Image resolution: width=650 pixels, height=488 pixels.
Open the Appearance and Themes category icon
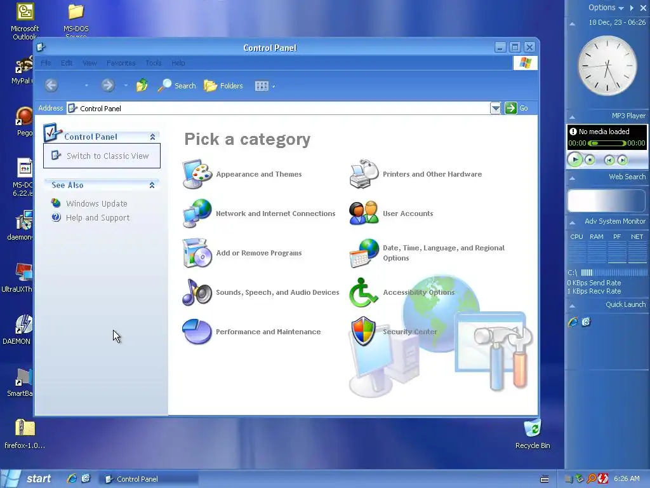(x=197, y=174)
